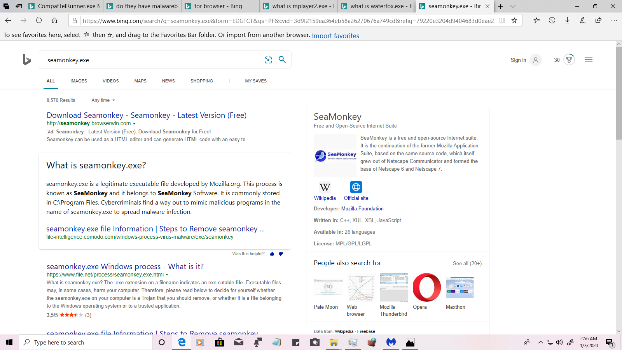The height and width of the screenshot is (350, 622).
Task: Open the volume control in system tray
Action: click(x=559, y=342)
